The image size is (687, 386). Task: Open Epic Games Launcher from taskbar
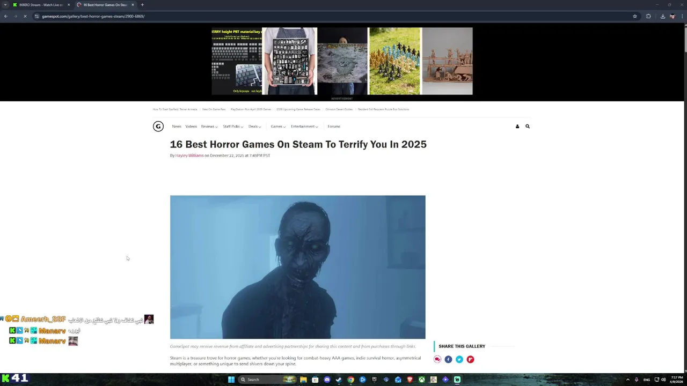[374, 380]
